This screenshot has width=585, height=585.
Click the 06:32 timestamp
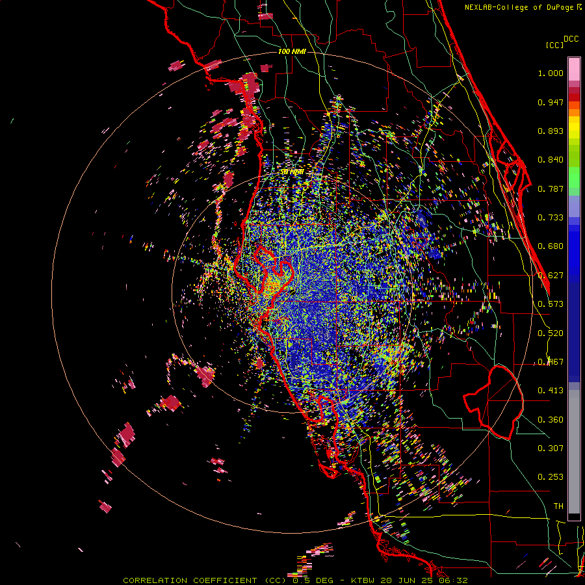[x=453, y=580]
